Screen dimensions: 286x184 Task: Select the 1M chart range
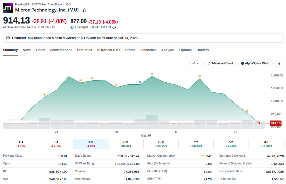(91, 144)
